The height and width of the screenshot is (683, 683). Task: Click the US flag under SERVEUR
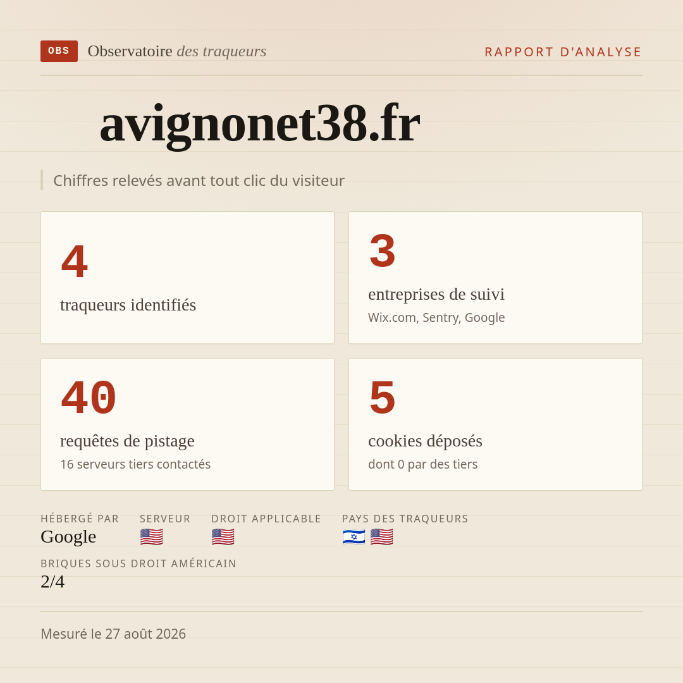(152, 537)
